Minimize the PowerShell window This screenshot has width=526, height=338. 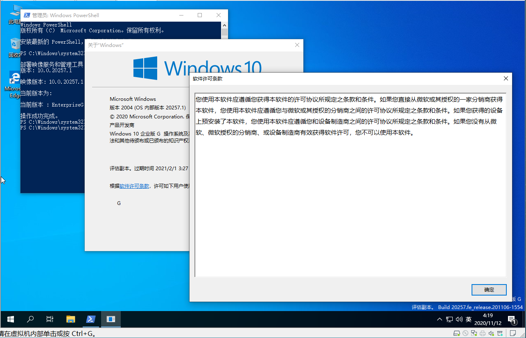click(x=181, y=15)
